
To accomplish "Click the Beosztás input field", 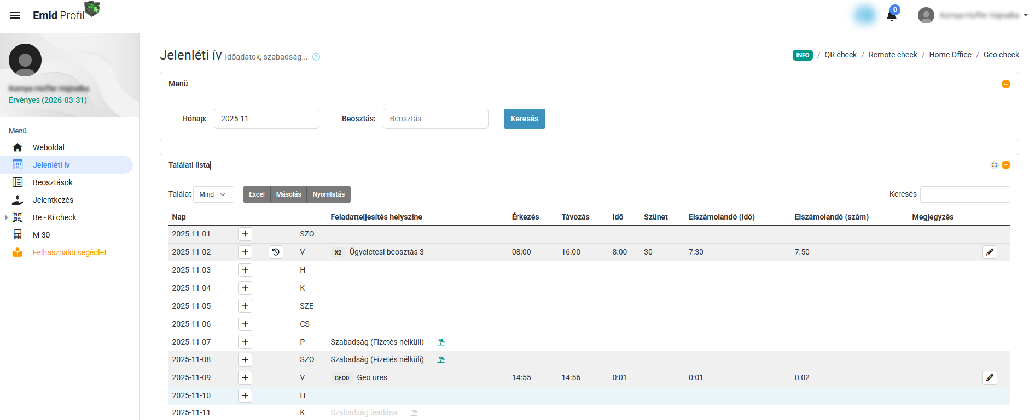I will (435, 119).
